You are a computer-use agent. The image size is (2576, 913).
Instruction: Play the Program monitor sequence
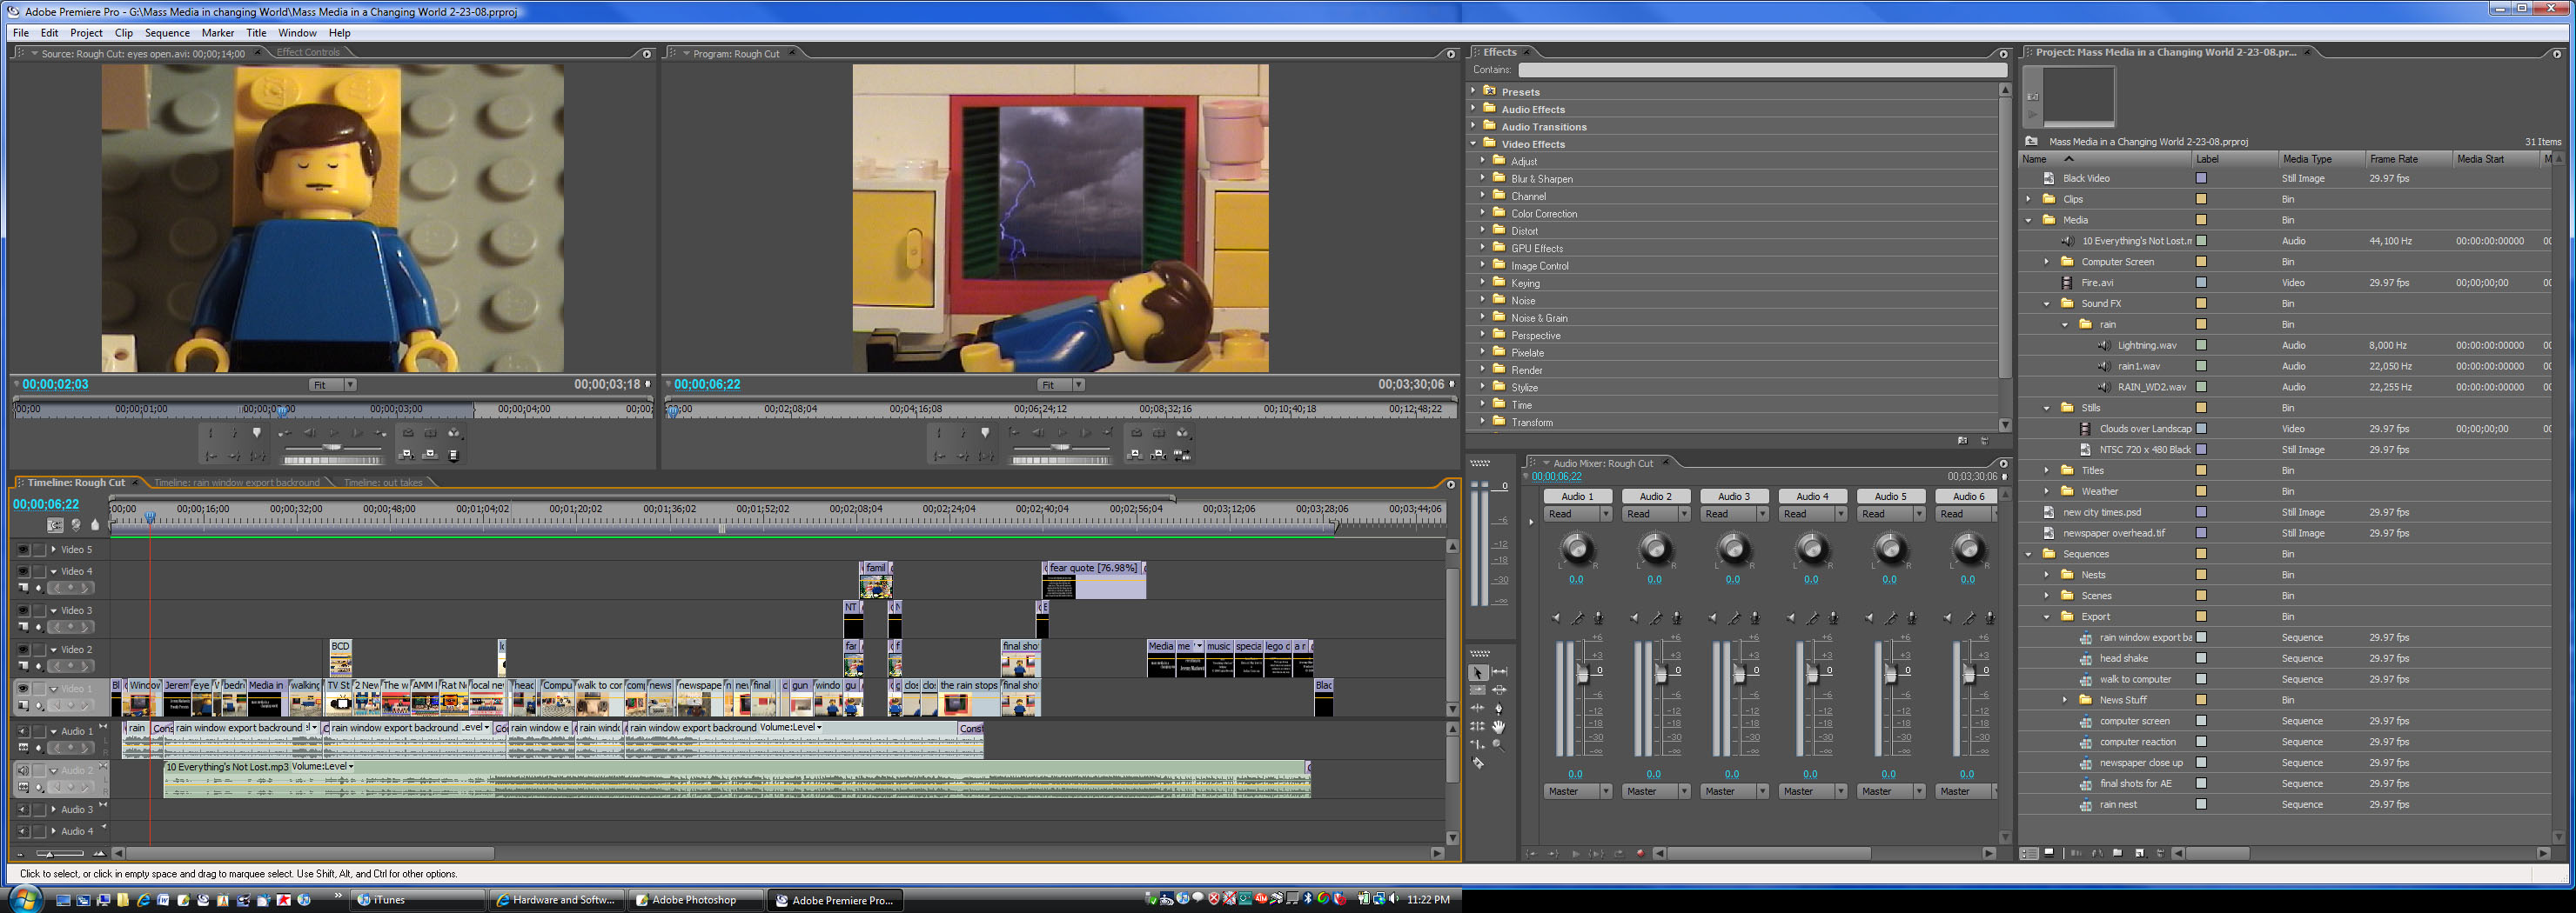click(x=1062, y=434)
